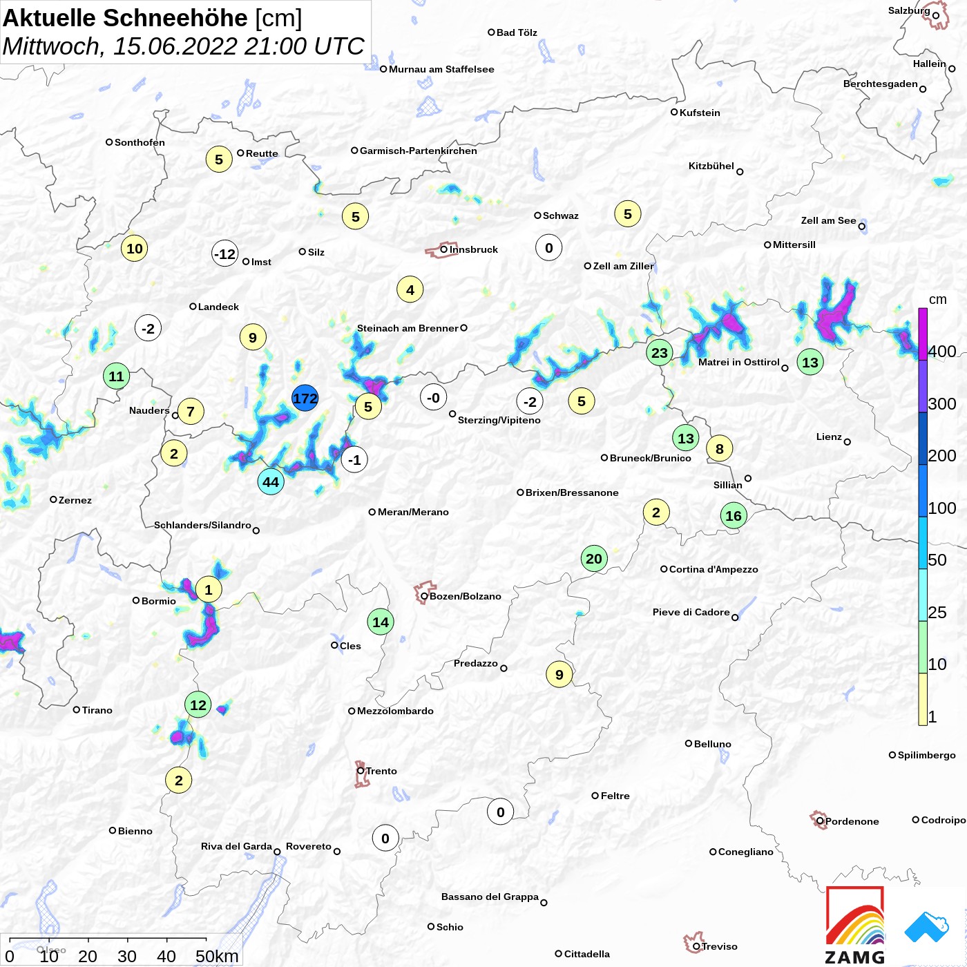The image size is (967, 967).
Task: Click the date 'Mittwoch, 15.06.2022 21:00 UTC'
Action: pyautogui.click(x=183, y=46)
